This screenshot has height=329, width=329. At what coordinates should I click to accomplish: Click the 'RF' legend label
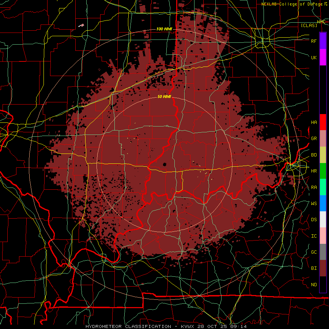coord(314,41)
